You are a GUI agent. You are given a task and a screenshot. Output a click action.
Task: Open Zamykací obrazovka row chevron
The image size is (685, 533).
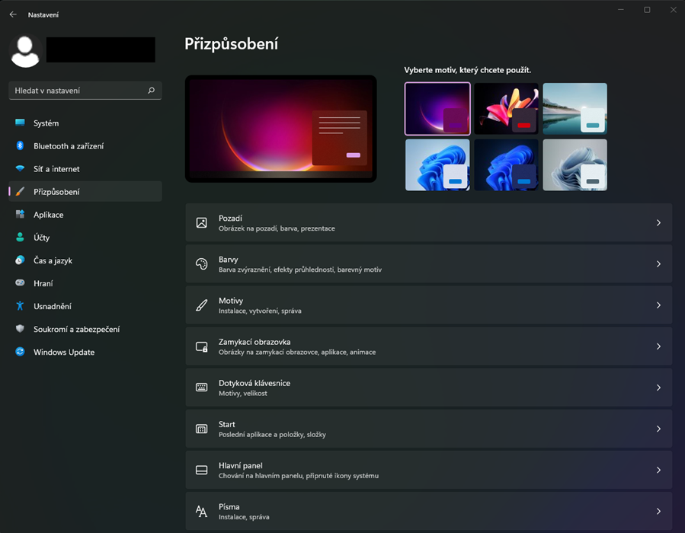[x=658, y=346]
